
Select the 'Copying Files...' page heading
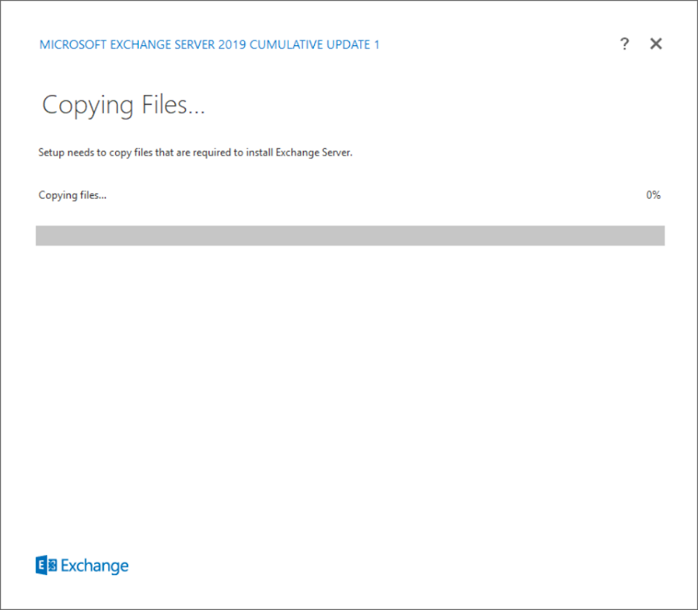coord(123,105)
